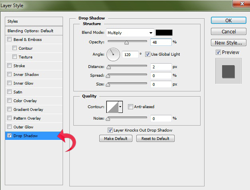Screen dimensions: 250x190
Task: Click the OK button
Action: (x=228, y=20)
